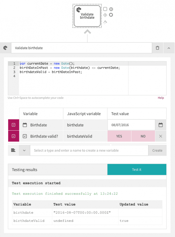Screen dimensions: 175x237
Task: Click the script task icon beside the name field
Action: click(5, 48)
